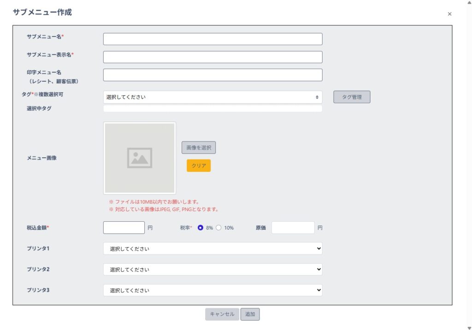
Task: Click the 追加 button
Action: 250,314
